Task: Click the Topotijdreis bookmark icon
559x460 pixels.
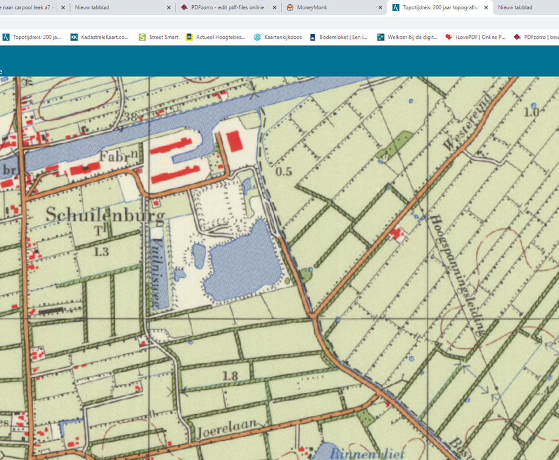Action: coord(6,37)
